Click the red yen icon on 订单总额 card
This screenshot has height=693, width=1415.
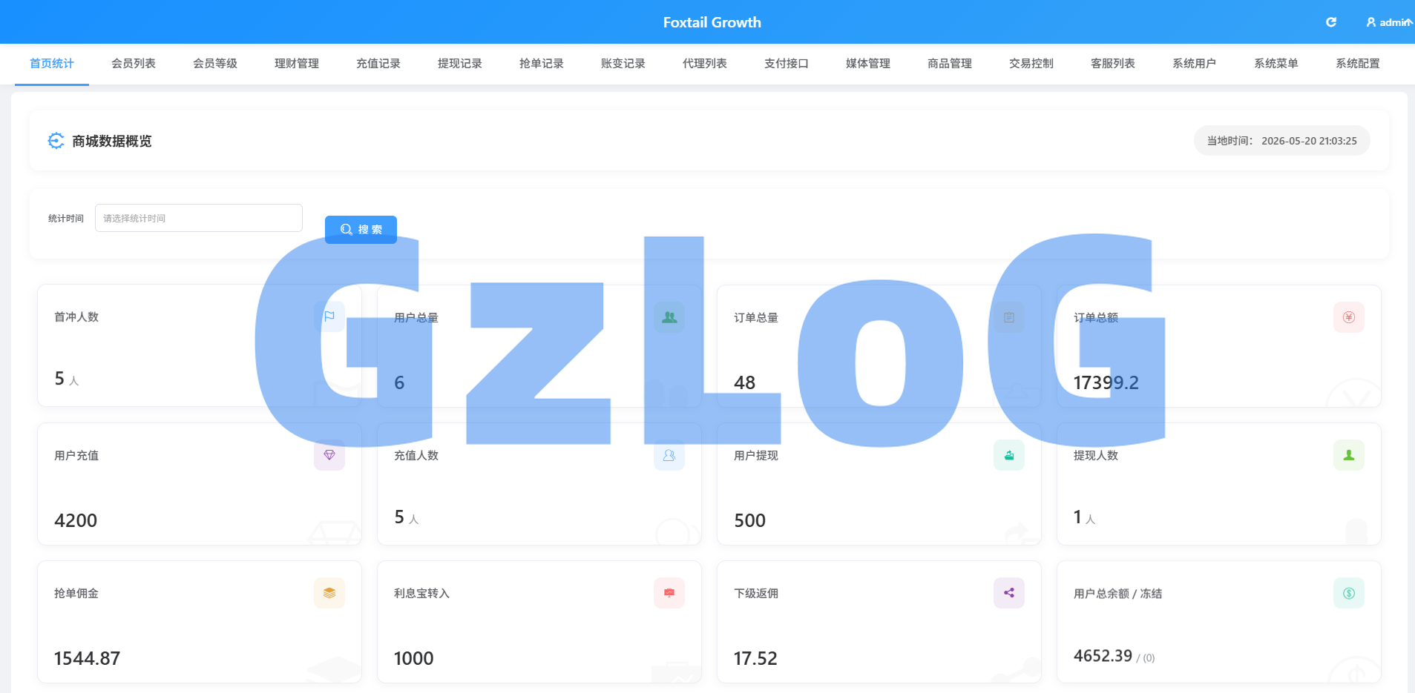tap(1349, 317)
